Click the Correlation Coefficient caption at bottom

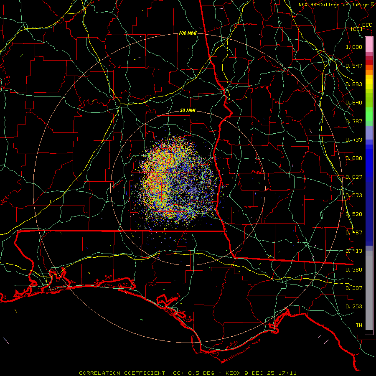click(188, 373)
